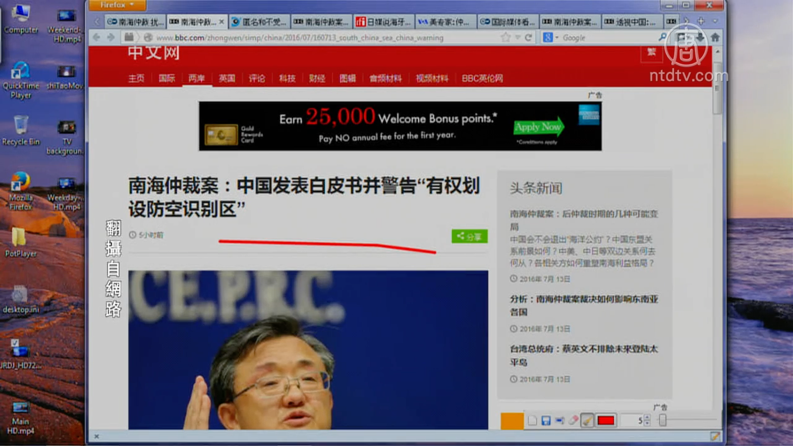Pick the red pen color swatch
Image resolution: width=793 pixels, height=446 pixels.
coord(606,420)
